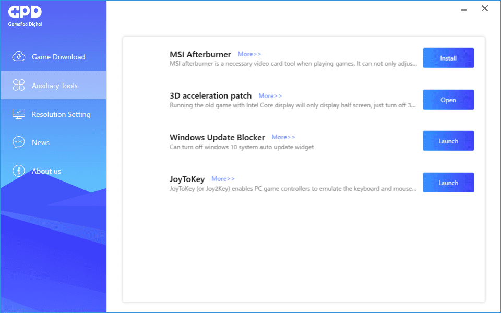Click the About us info icon
This screenshot has width=501, height=313.
coord(19,171)
